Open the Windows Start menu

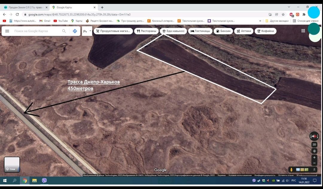[x=5, y=181]
